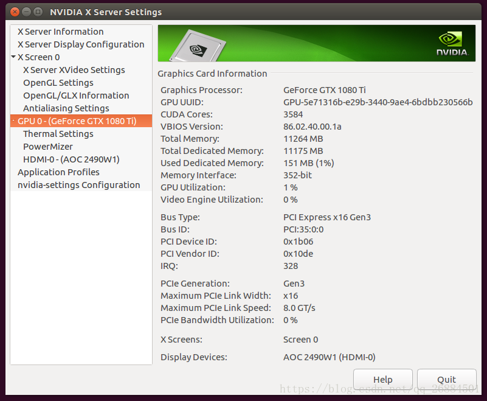This screenshot has width=487, height=401.
Task: Minimize the NVIDIA settings window
Action: point(26,12)
